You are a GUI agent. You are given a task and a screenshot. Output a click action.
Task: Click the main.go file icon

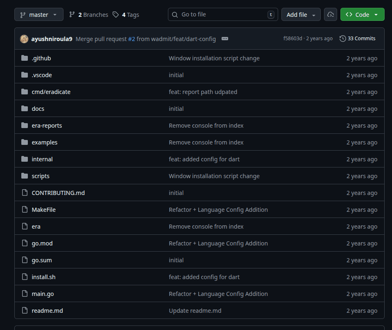click(25, 294)
